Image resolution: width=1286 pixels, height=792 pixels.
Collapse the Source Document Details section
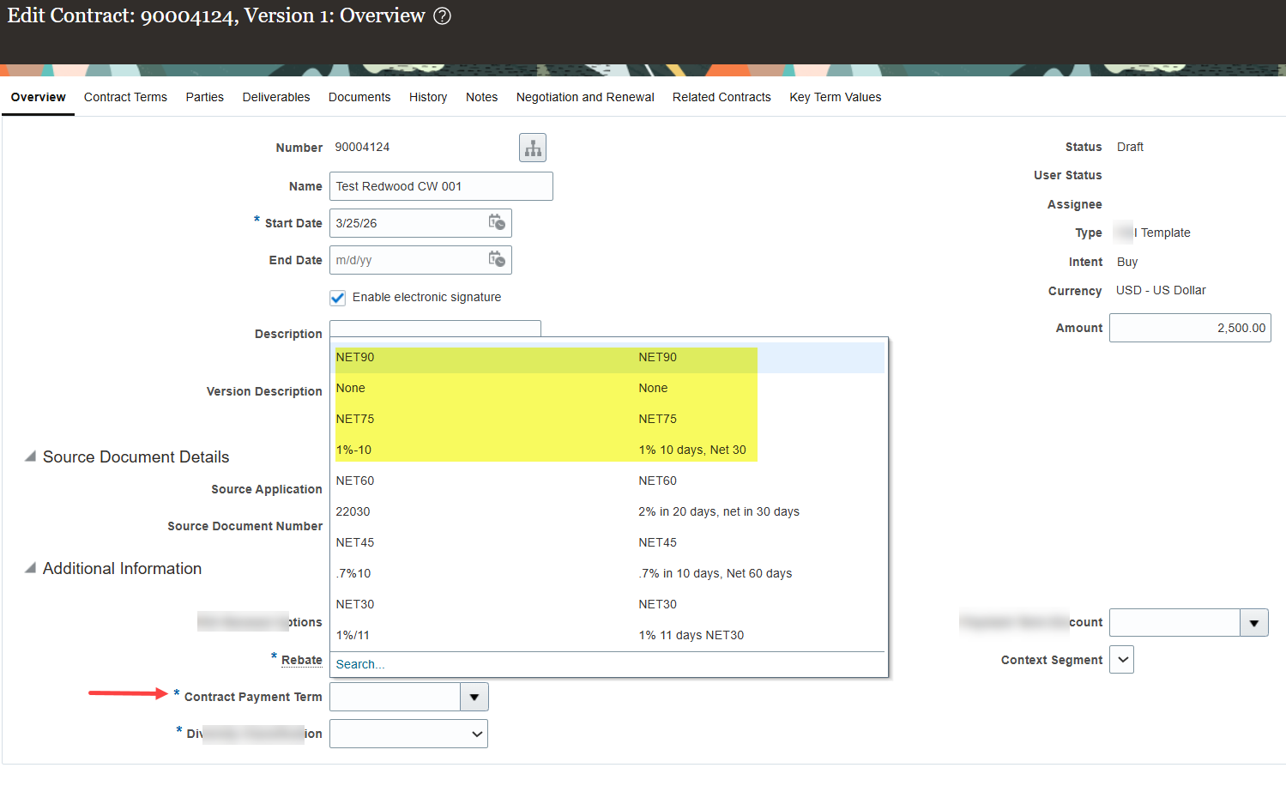pos(31,456)
